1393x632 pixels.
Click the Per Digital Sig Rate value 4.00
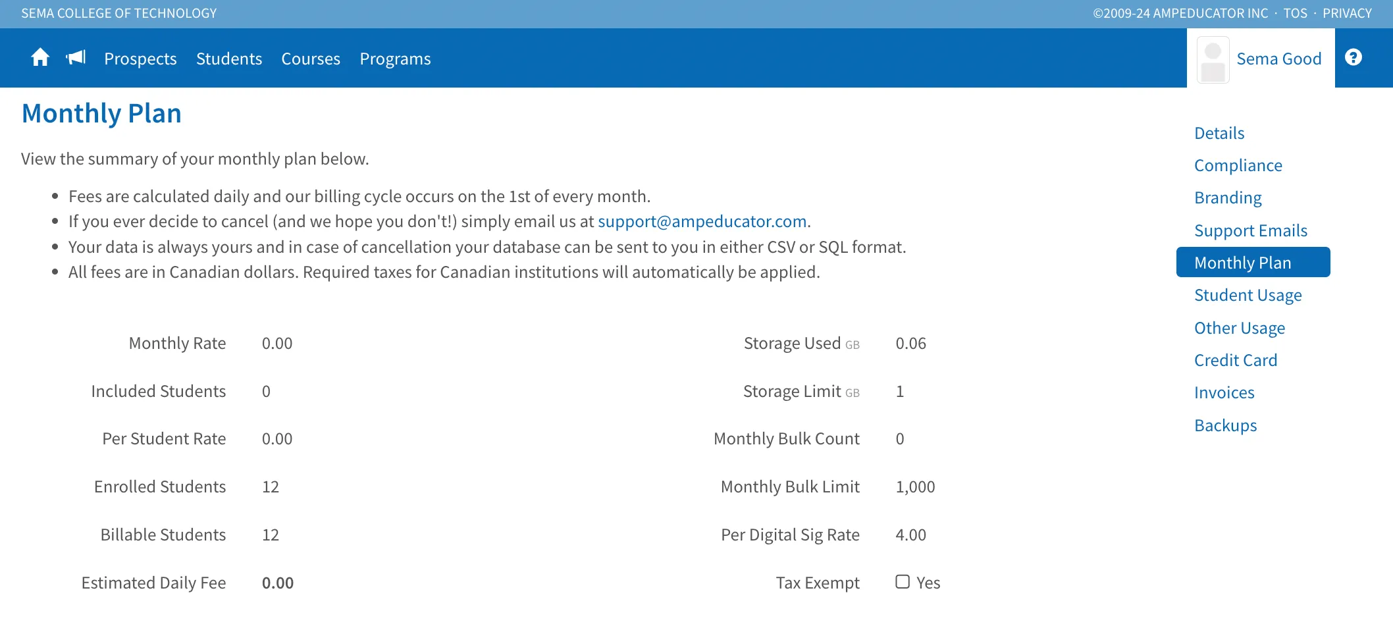pyautogui.click(x=910, y=535)
